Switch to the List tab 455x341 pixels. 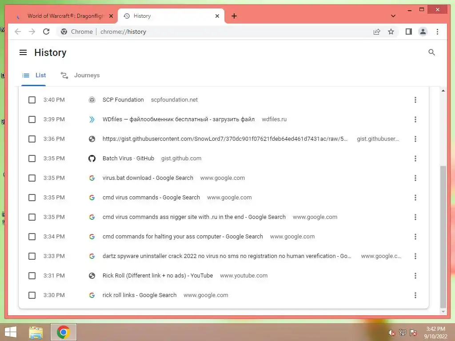[34, 75]
